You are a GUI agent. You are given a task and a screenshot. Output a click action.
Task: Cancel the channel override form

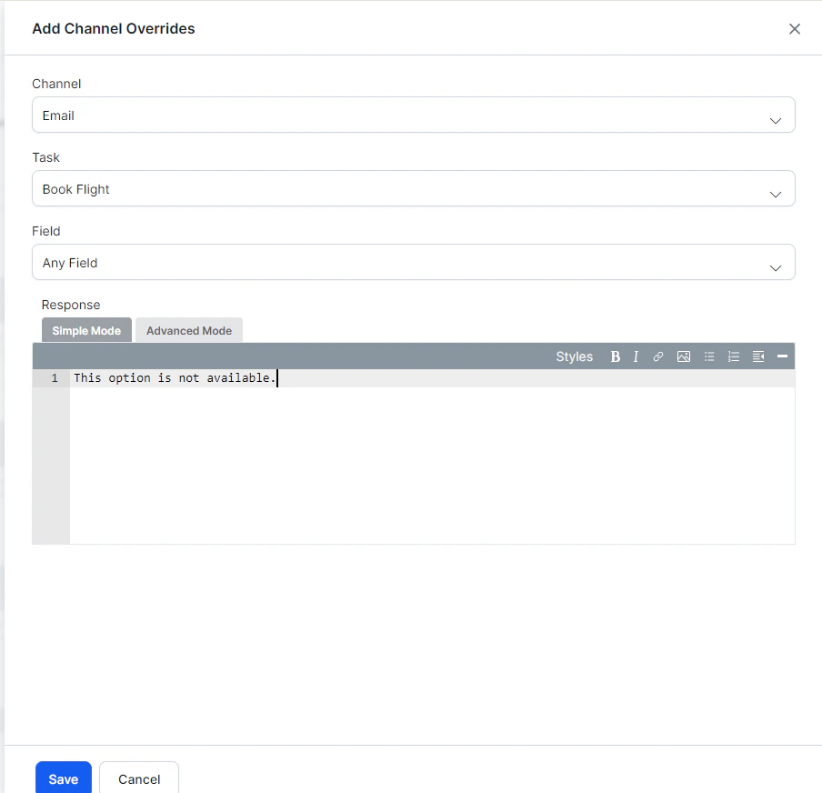point(138,779)
